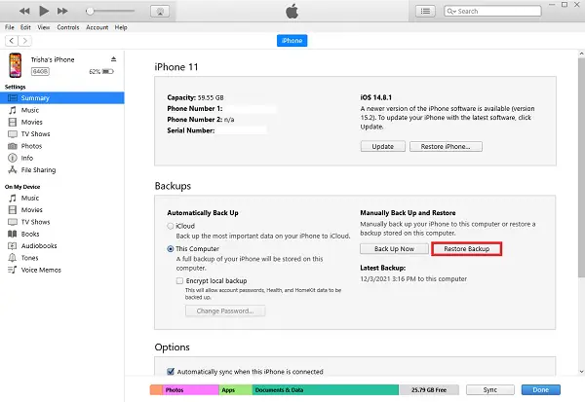Open Tones under On My Device
The image size is (585, 402).
pos(30,257)
